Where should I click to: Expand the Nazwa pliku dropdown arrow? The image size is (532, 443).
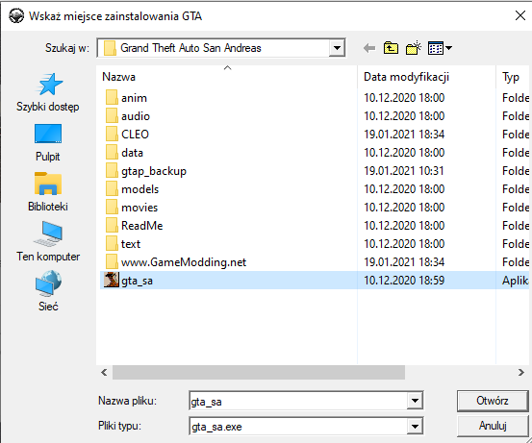coord(415,401)
